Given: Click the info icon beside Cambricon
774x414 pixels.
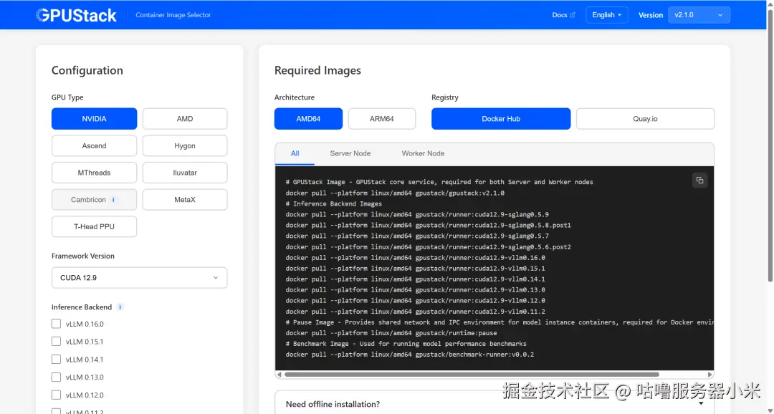Looking at the screenshot, I should coord(113,200).
